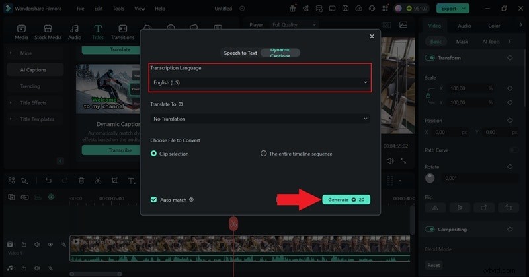Open the apps grid icon in title bar

click(385, 9)
